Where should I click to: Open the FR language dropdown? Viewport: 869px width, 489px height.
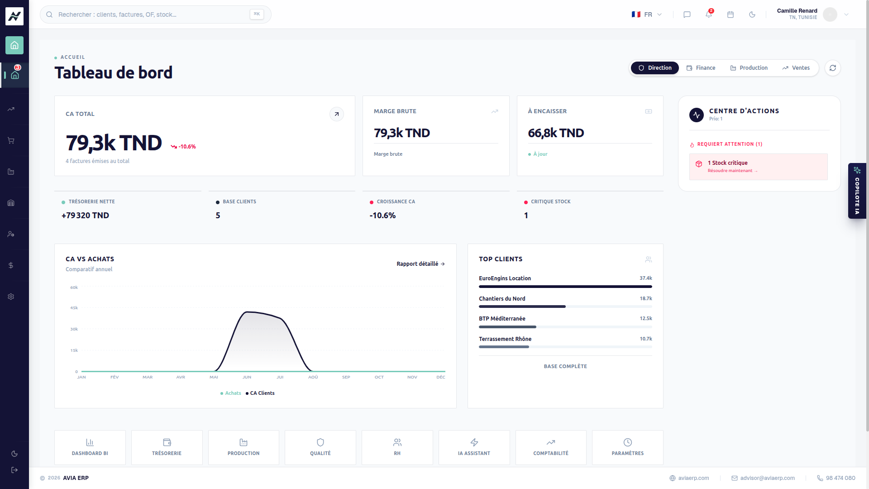coord(647,14)
